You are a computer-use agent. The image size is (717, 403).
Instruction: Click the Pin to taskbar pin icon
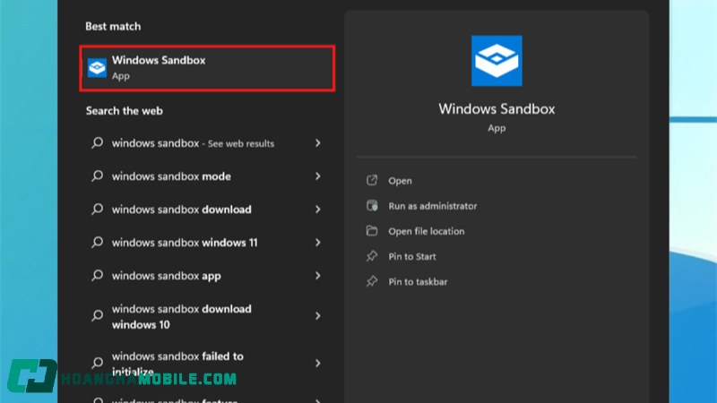click(372, 281)
